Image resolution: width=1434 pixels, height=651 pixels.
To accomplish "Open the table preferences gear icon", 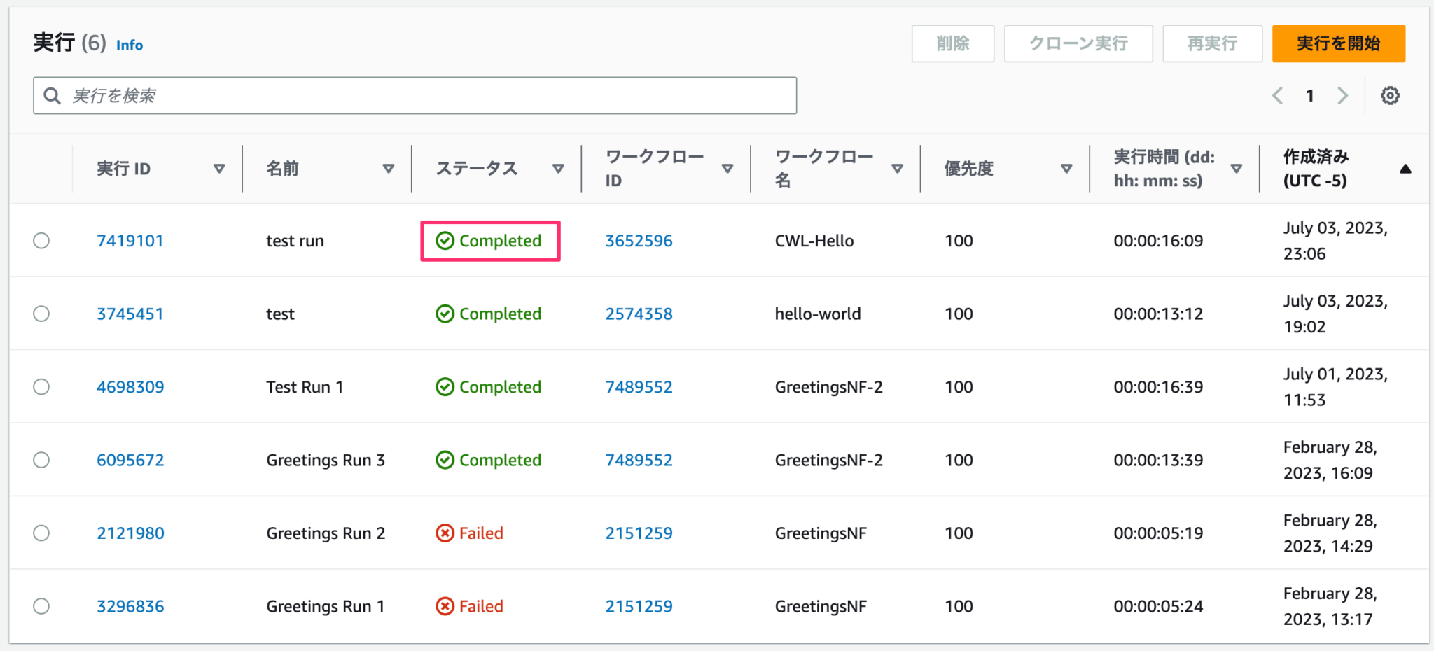I will [x=1390, y=95].
